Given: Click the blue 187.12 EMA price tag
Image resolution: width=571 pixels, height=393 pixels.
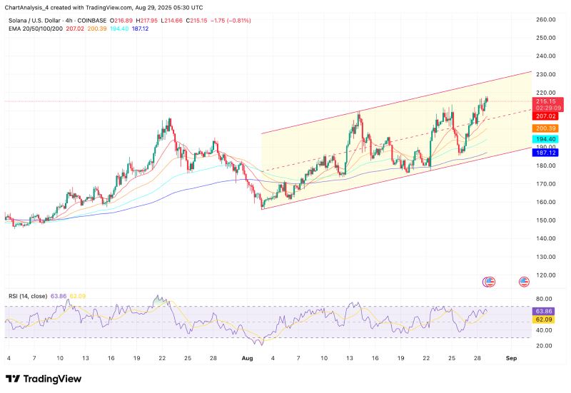Looking at the screenshot, I should point(545,153).
